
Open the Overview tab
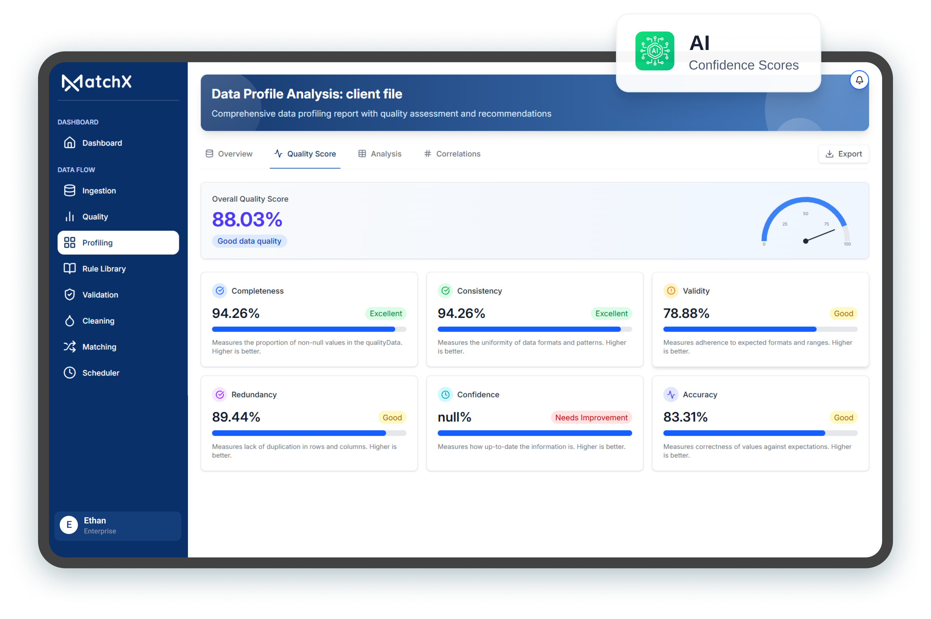(x=235, y=153)
